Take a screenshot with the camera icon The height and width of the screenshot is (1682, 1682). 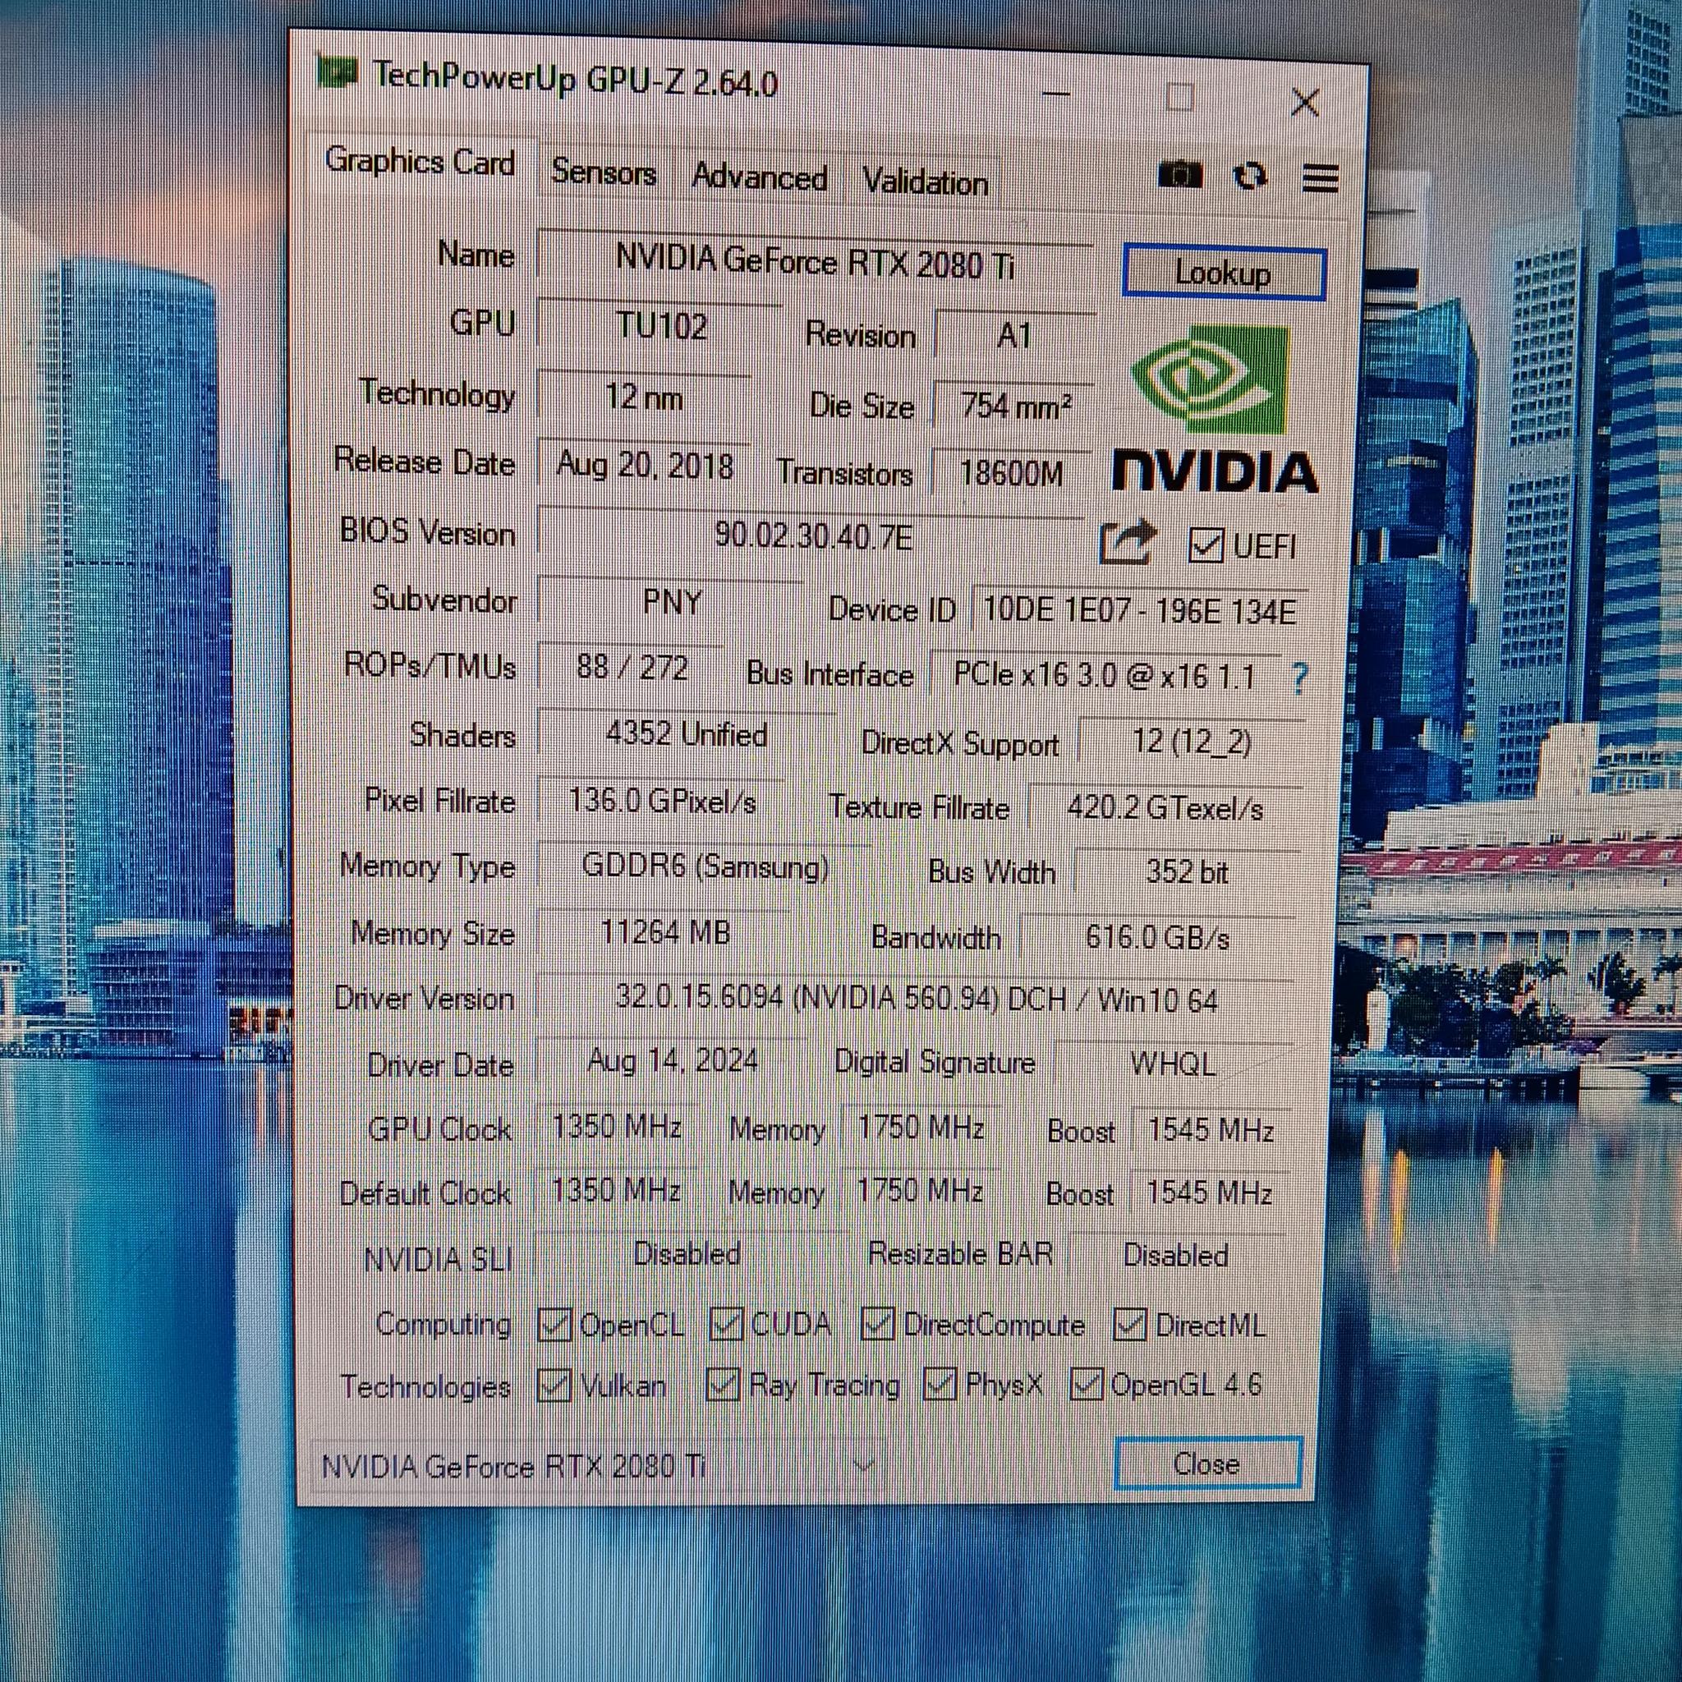click(1181, 175)
